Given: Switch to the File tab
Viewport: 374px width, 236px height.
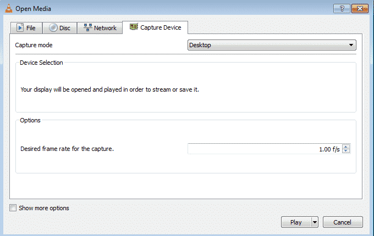Looking at the screenshot, I should point(26,28).
